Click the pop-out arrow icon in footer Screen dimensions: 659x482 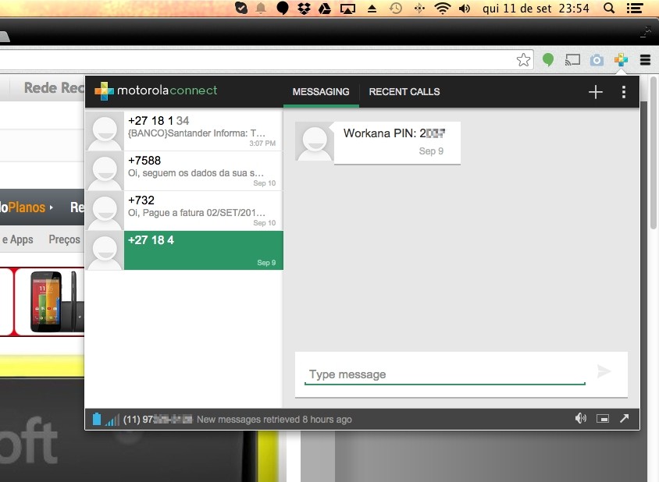(x=624, y=419)
